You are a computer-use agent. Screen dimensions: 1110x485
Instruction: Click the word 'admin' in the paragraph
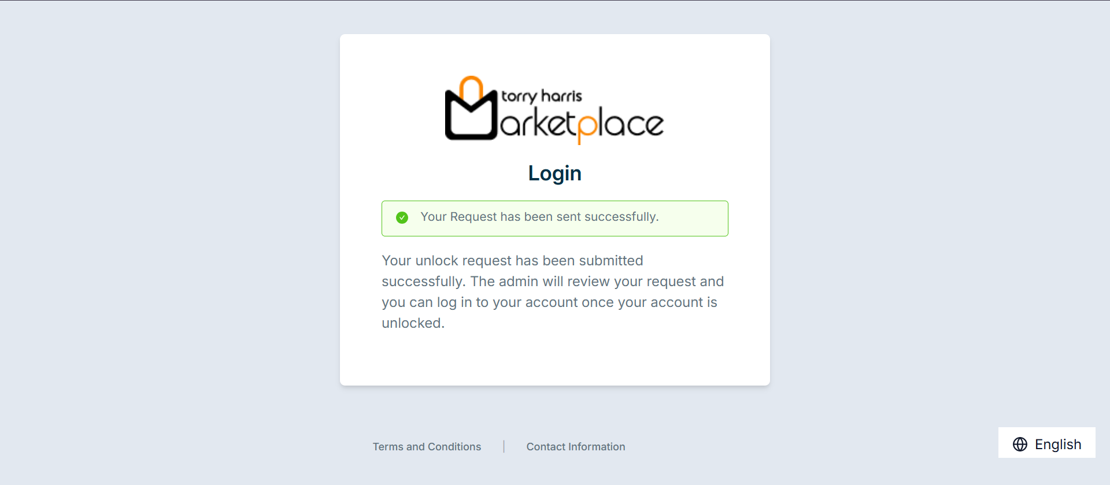click(x=519, y=282)
